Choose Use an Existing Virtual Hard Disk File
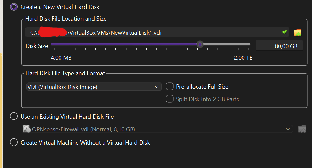The width and height of the screenshot is (312, 168). tap(14, 116)
